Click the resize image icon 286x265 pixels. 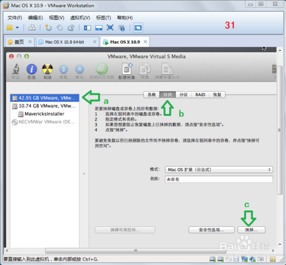click(167, 71)
